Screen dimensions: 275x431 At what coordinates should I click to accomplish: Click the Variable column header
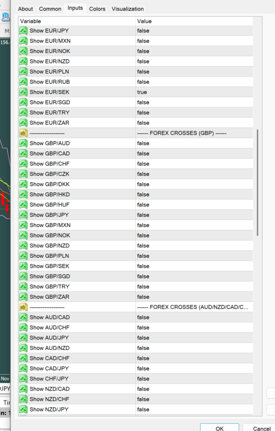coord(77,21)
